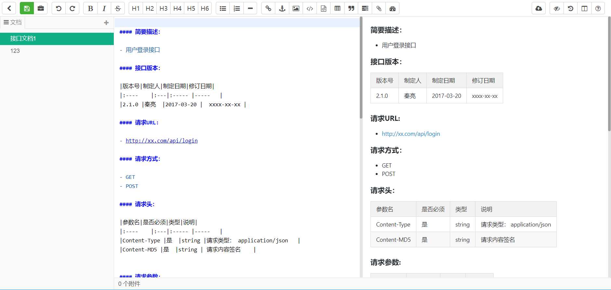
Task: Click the editor pane vertical scrollbar
Action: [361, 68]
